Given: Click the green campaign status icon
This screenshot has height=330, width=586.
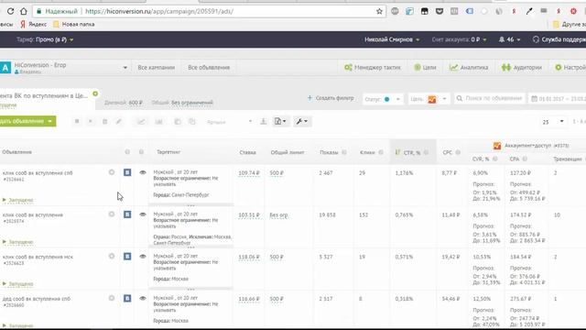Looking at the screenshot, I should [x=95, y=93].
